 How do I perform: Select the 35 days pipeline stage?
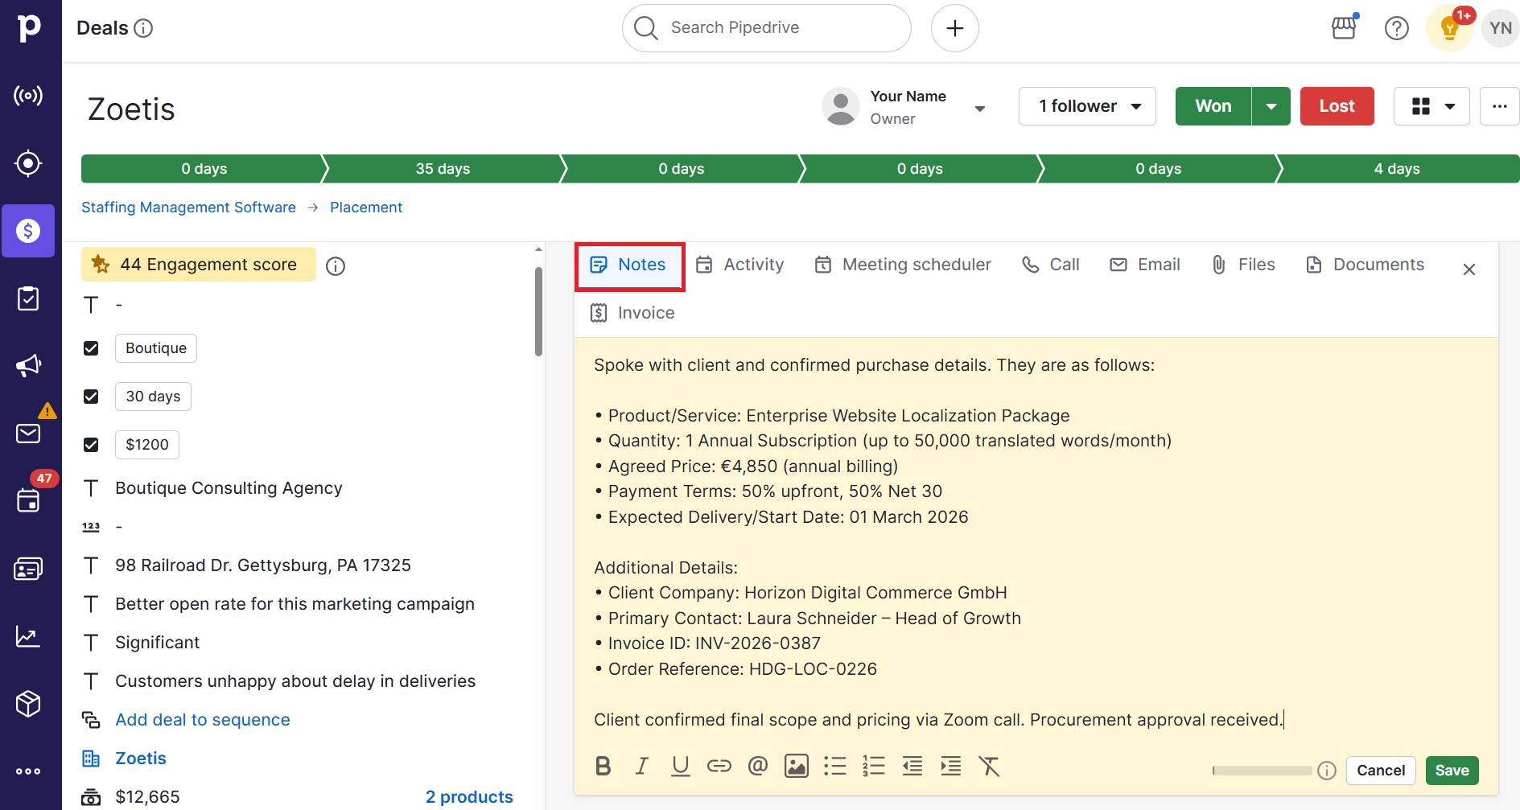tap(443, 169)
